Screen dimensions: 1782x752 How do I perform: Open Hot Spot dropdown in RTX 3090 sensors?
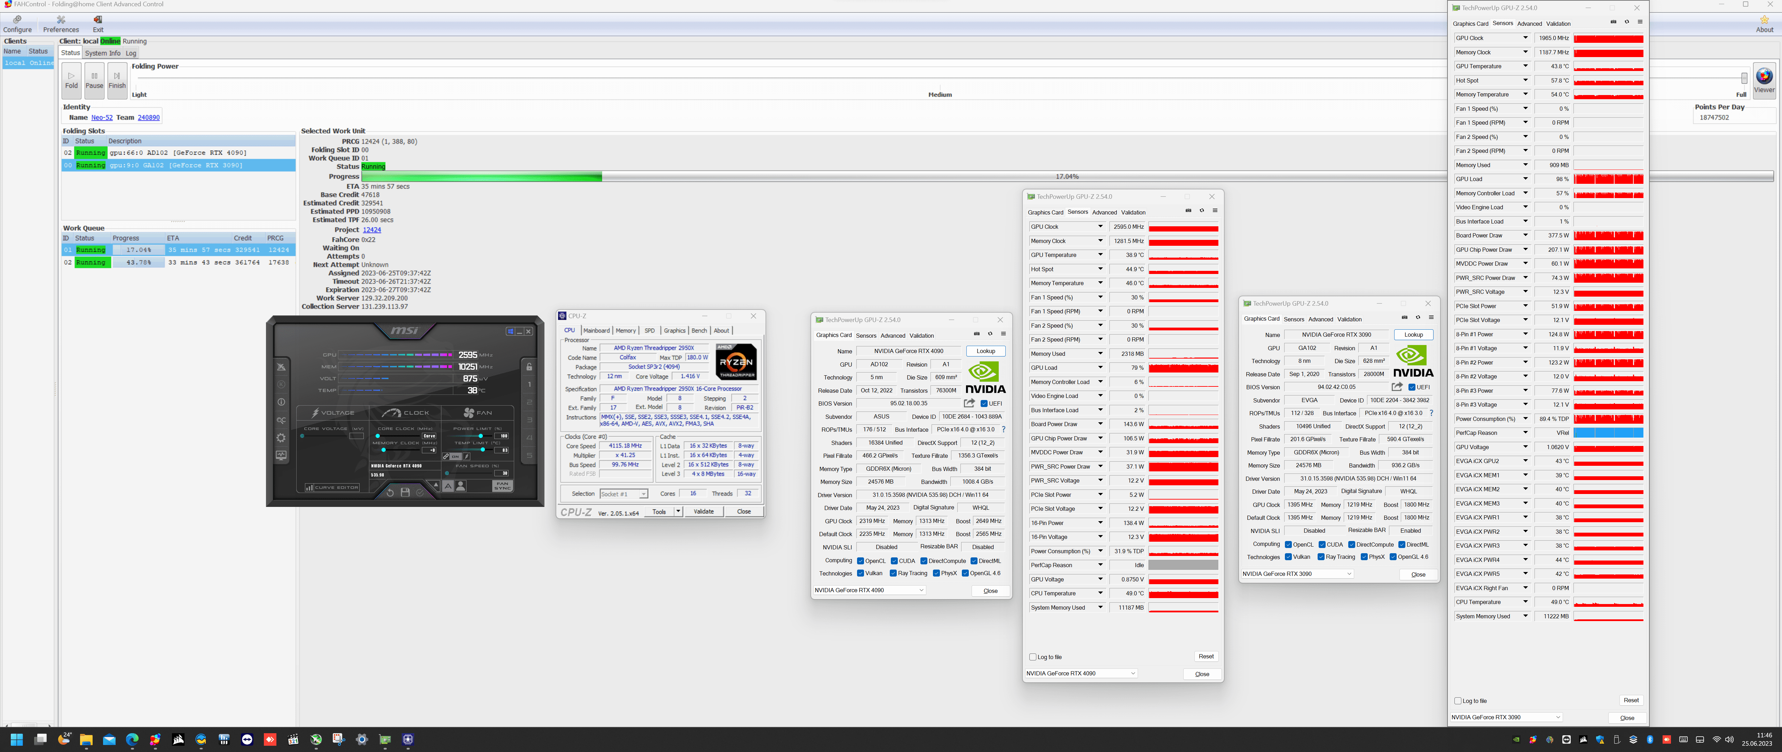coord(1525,80)
